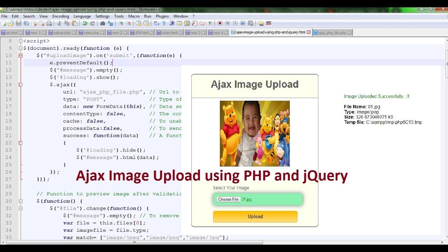Toggle Show All Characters pilcrow icon
Image resolution: width=448 pixels, height=252 pixels.
point(164,23)
